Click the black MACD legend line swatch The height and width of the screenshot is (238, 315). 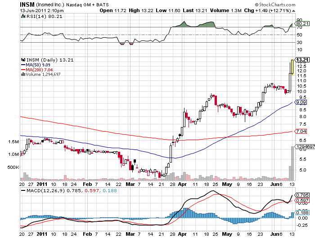point(23,190)
